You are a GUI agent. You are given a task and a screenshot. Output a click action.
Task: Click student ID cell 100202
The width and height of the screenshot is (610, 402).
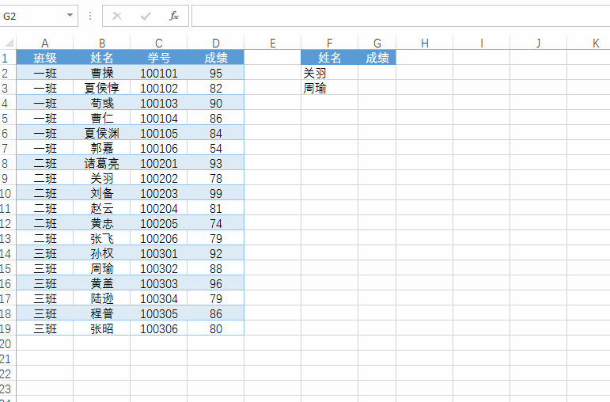click(159, 178)
